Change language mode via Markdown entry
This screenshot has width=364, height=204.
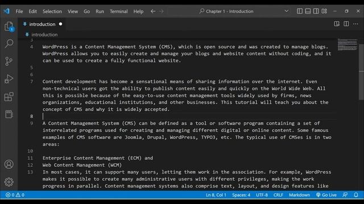coord(299,195)
